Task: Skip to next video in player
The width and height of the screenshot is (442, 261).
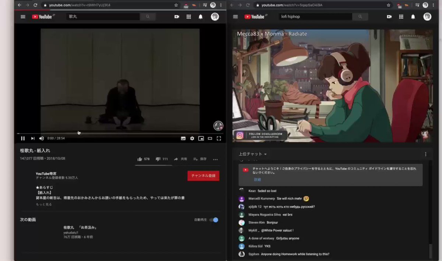Action: point(32,138)
